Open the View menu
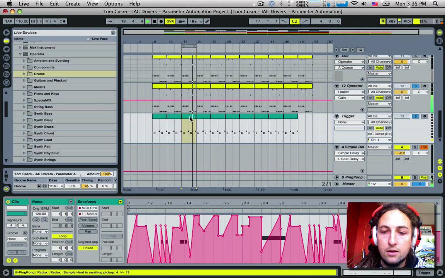Screen dimensions: 445x278 pos(92,4)
